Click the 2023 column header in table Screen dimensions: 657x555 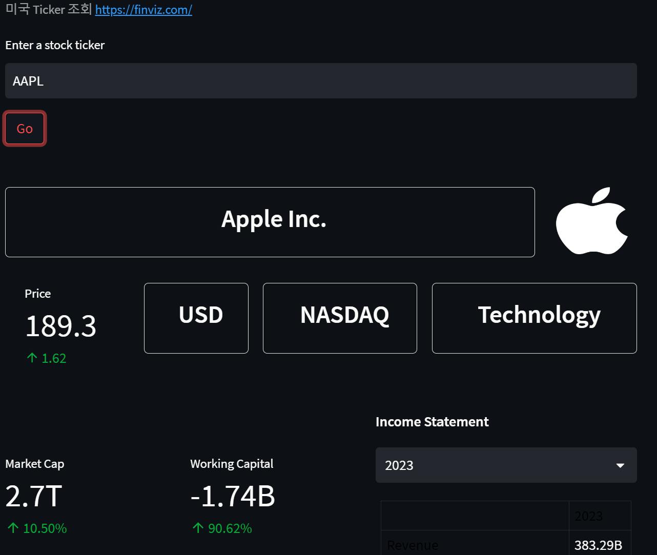point(588,516)
